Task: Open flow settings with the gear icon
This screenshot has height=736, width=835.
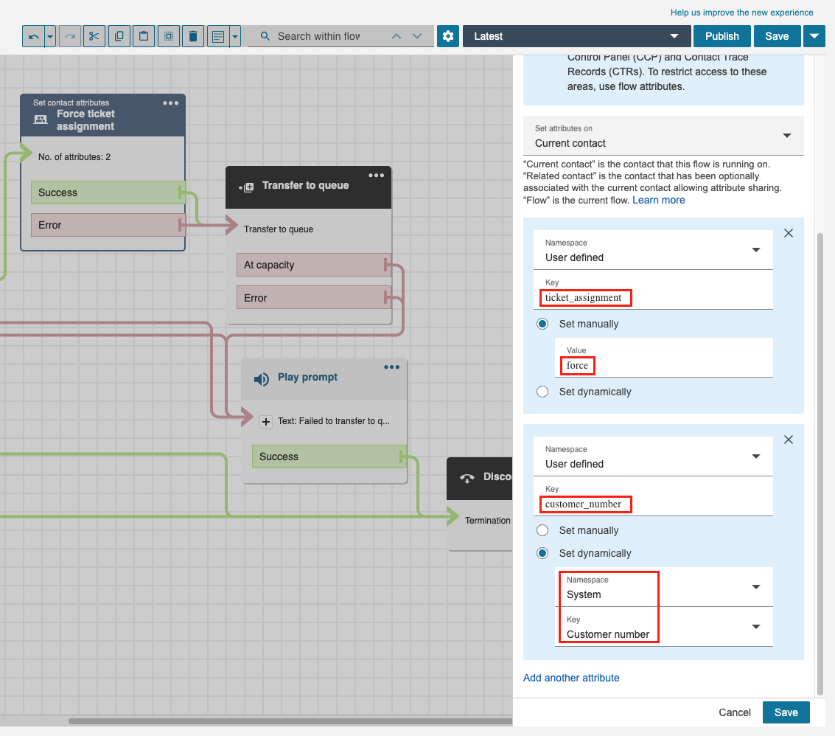Action: click(448, 36)
